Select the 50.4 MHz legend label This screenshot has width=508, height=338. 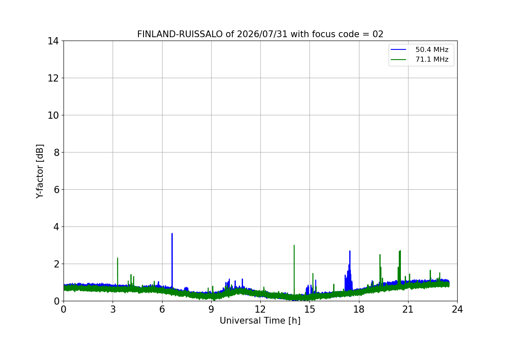432,50
